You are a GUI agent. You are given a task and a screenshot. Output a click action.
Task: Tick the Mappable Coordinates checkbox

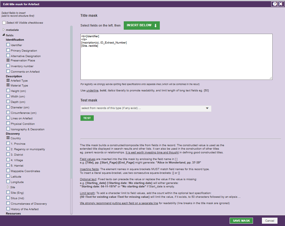click(8, 171)
